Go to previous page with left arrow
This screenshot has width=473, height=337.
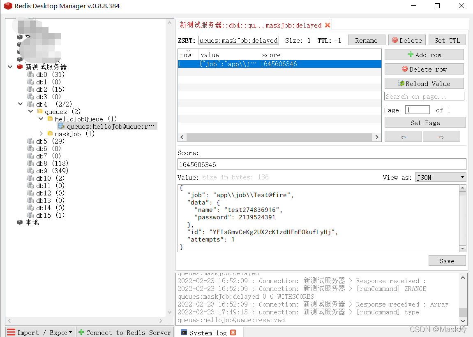403,137
